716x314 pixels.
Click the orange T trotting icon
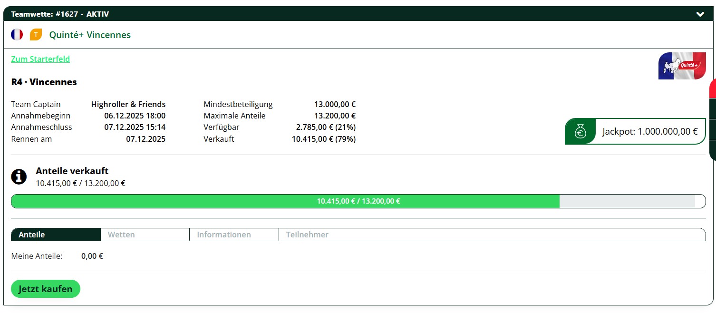tap(36, 35)
